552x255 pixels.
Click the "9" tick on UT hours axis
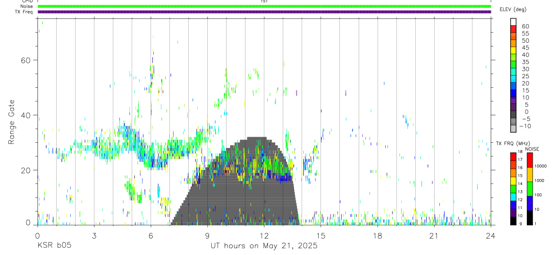(207, 235)
